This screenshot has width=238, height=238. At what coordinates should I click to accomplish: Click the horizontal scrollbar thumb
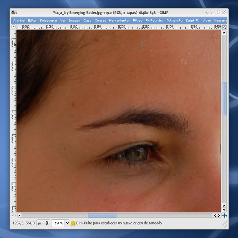(102, 216)
